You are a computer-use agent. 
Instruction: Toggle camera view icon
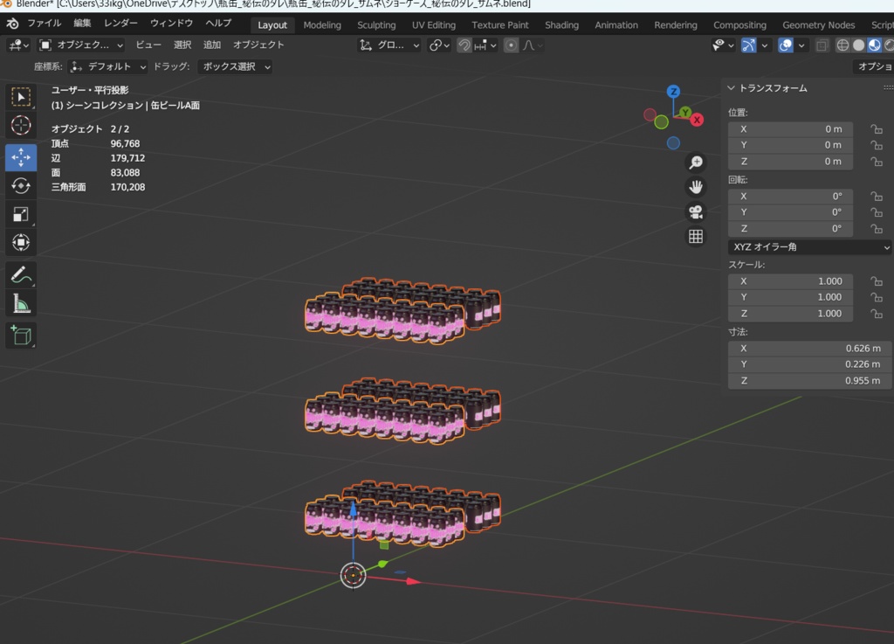696,211
